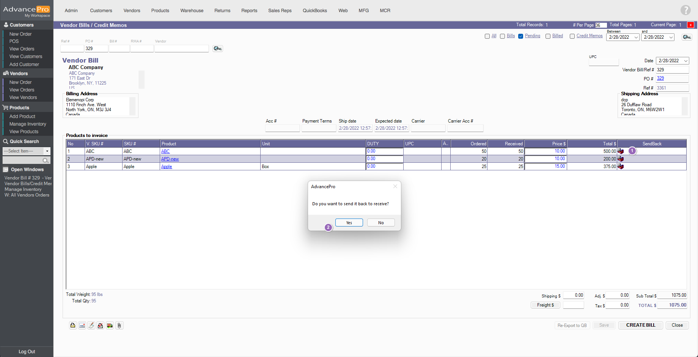Screen dimensions: 698x357
Task: Click the search binoculars icon beside Vendor field
Action: 217,49
